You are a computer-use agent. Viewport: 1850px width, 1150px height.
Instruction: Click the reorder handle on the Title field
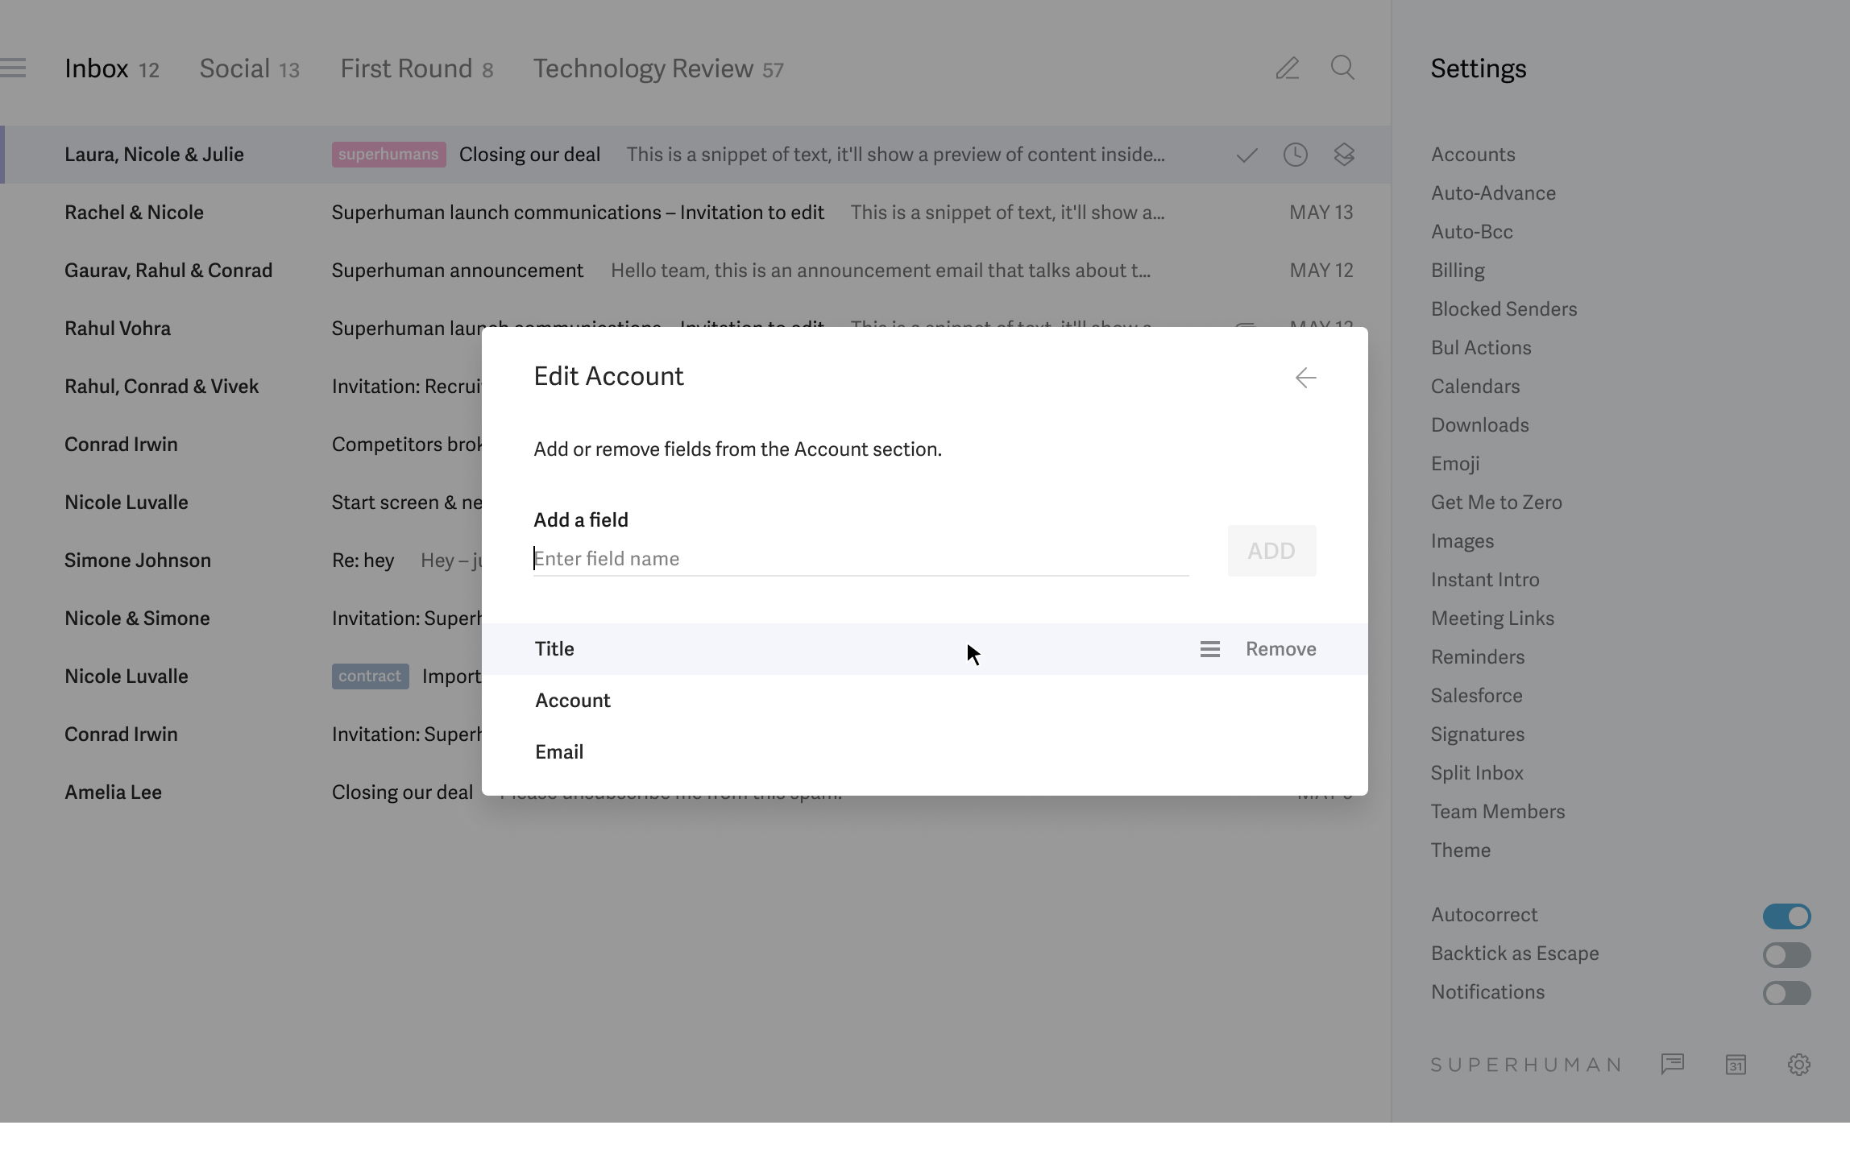1209,649
